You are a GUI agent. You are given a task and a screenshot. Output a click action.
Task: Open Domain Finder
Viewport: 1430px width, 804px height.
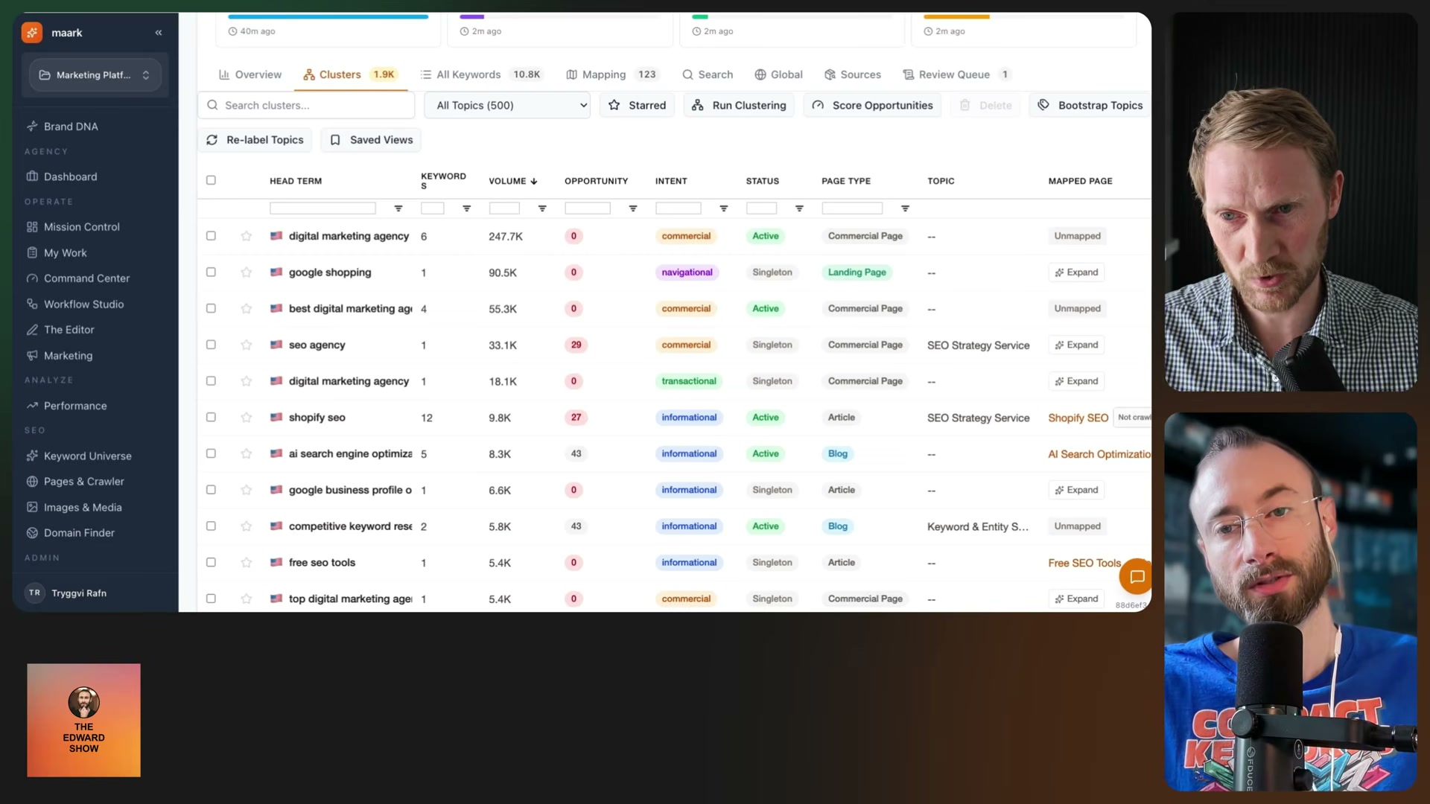pos(79,533)
